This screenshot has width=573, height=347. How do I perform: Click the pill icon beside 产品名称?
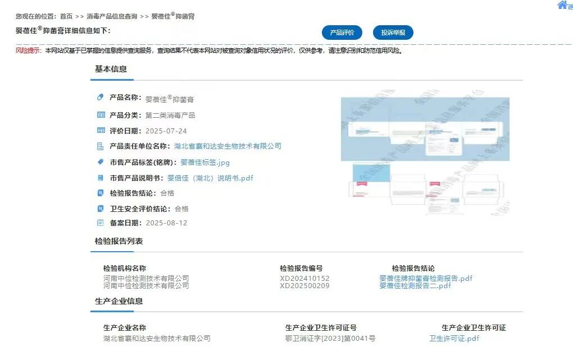pos(101,97)
